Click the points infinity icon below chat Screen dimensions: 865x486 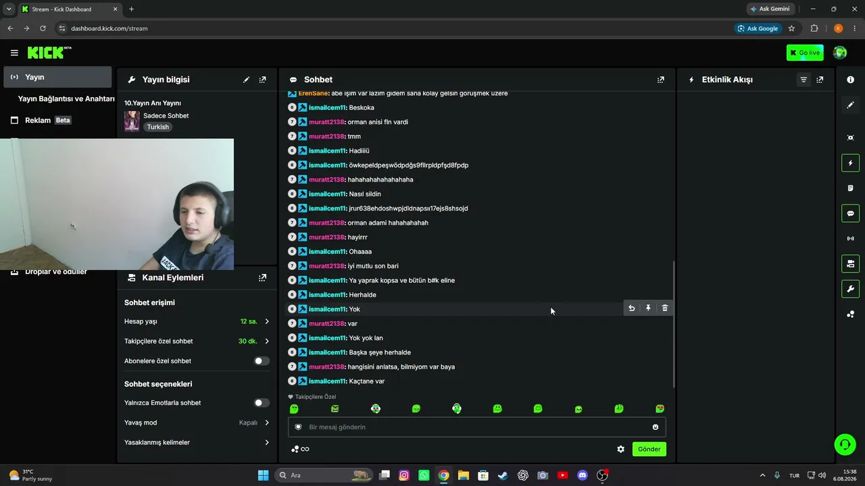coord(300,449)
